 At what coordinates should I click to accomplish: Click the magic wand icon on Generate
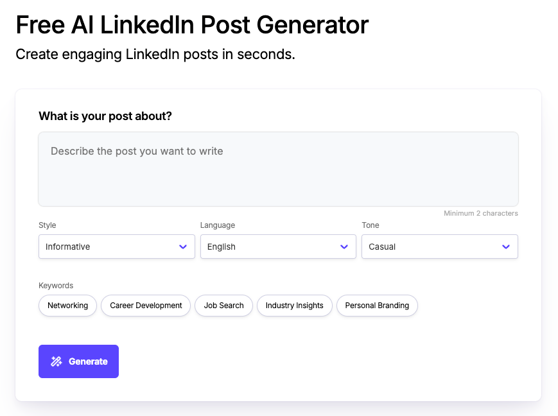[57, 361]
